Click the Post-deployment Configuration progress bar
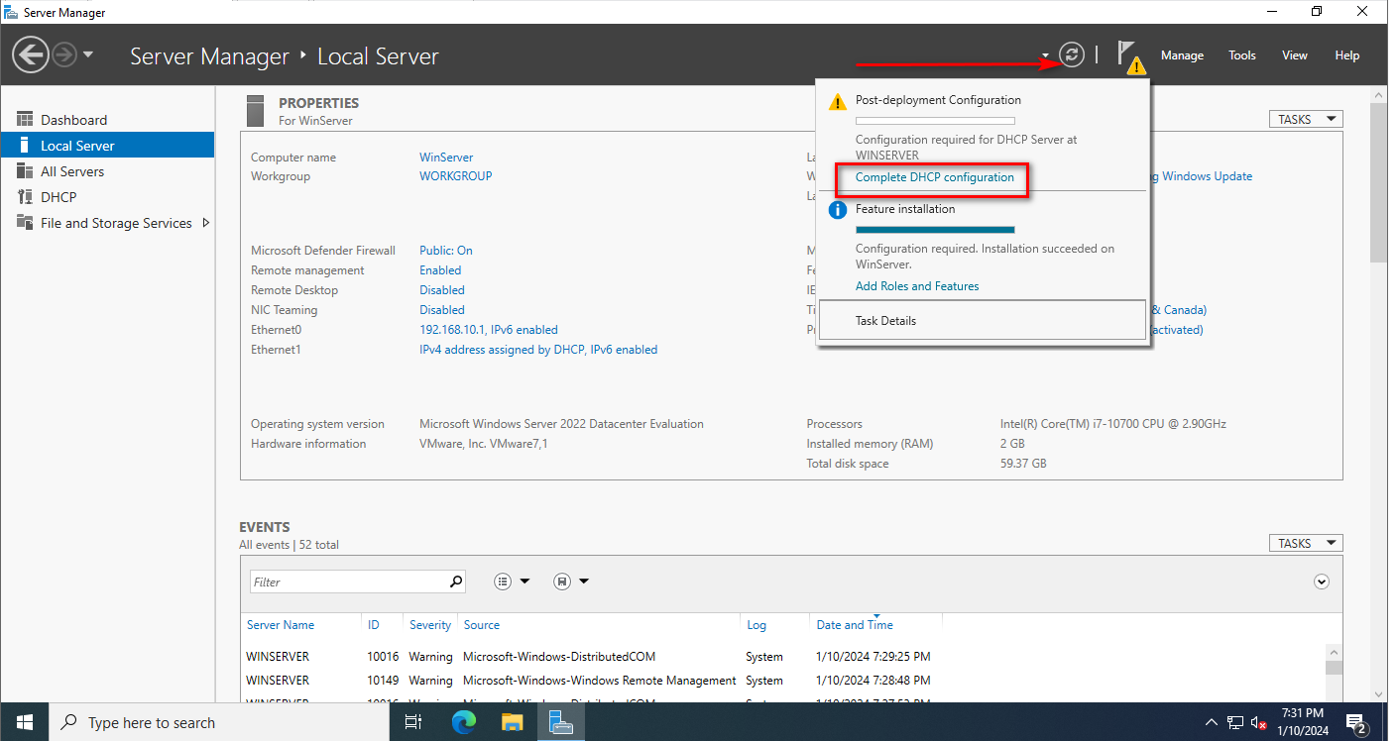Screen dimensions: 1398x741 (935, 121)
